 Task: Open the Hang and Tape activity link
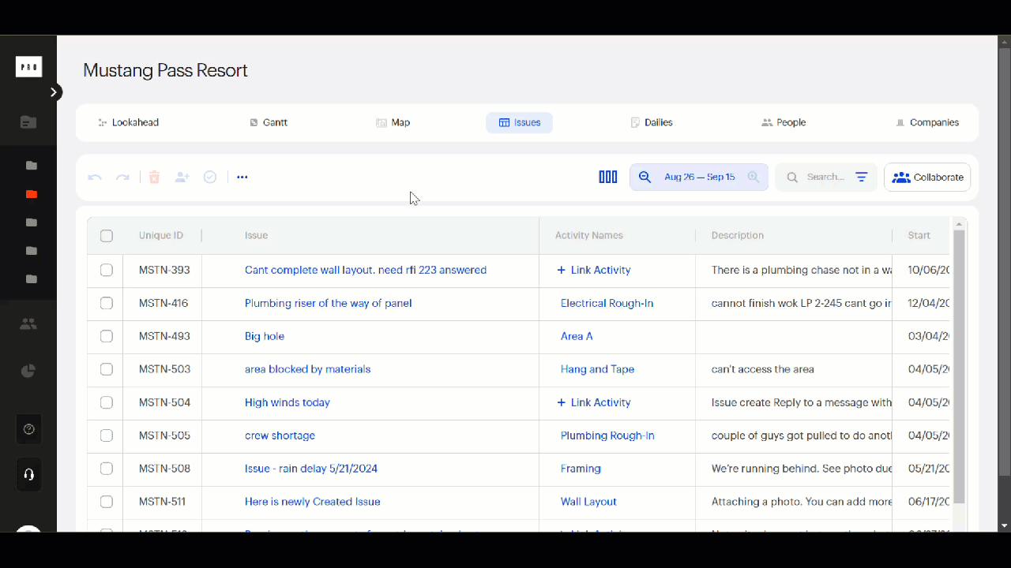tap(597, 369)
